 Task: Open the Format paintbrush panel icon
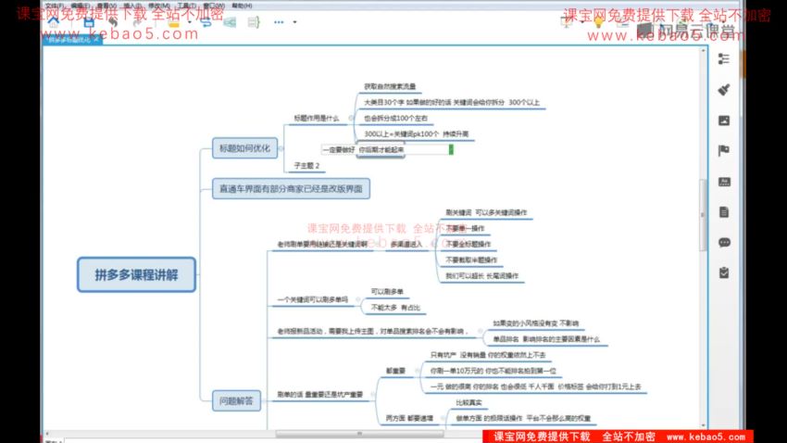[x=724, y=90]
